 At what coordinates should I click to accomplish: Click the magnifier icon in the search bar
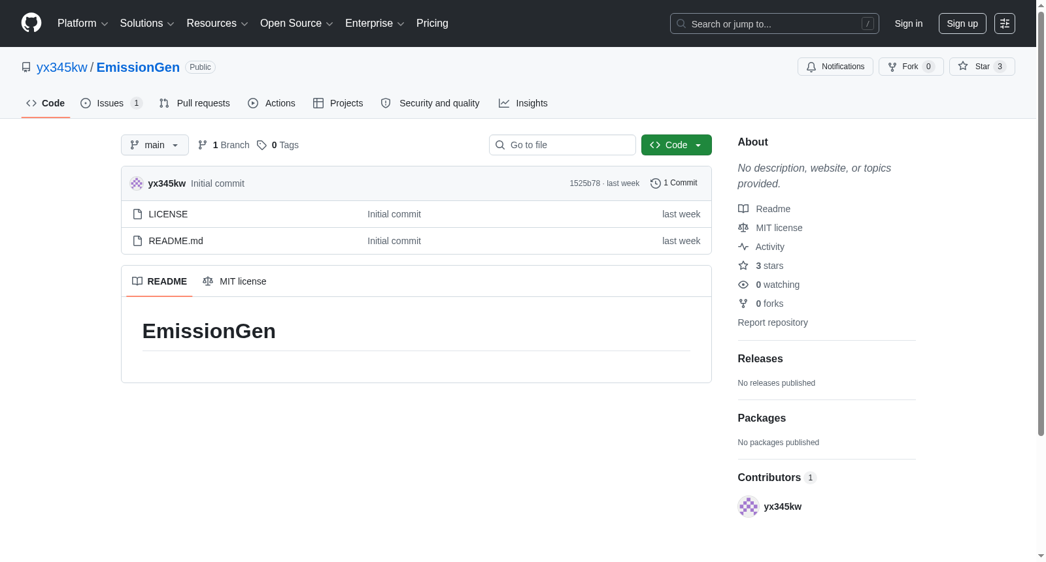coord(681,23)
